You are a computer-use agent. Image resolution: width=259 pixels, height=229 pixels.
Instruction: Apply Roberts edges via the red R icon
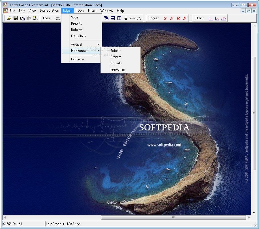click(178, 18)
